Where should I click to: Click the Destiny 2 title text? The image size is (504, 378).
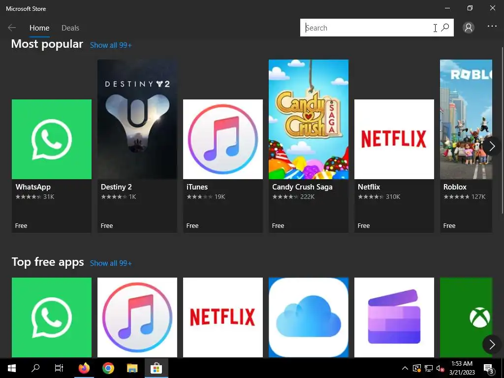[x=116, y=187]
